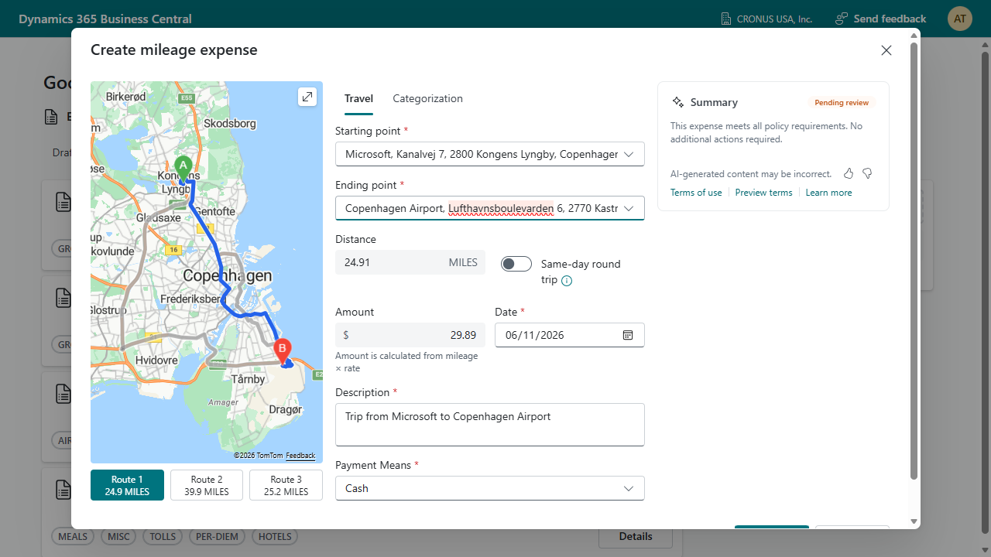Switch to the Travel tab
Viewport: 991px width, 557px height.
(358, 98)
